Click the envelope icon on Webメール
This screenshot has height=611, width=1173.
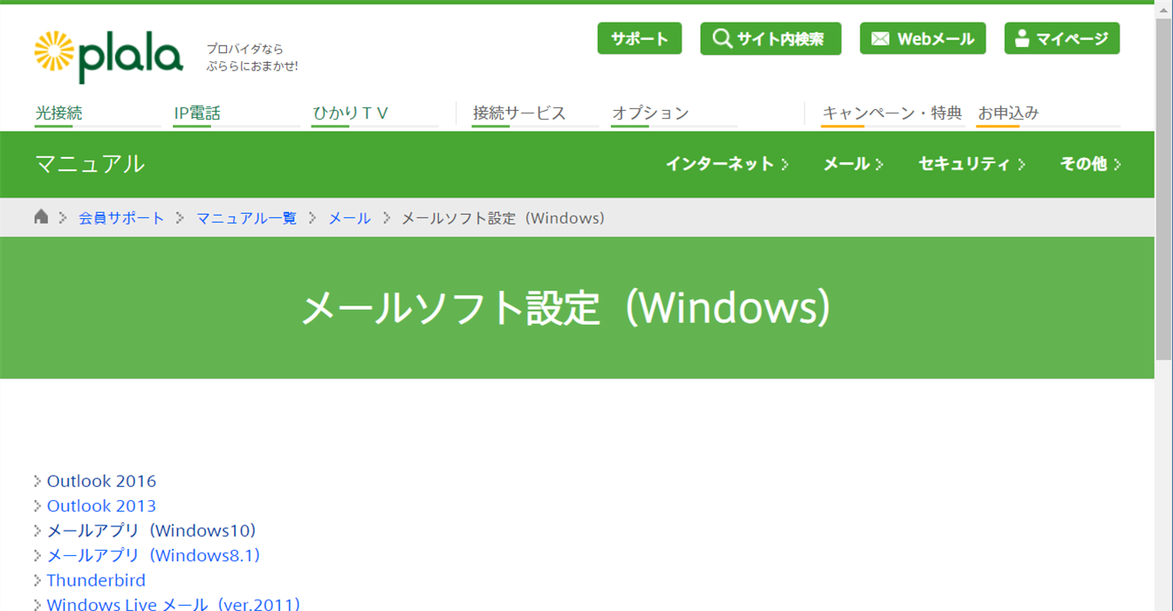tap(881, 38)
